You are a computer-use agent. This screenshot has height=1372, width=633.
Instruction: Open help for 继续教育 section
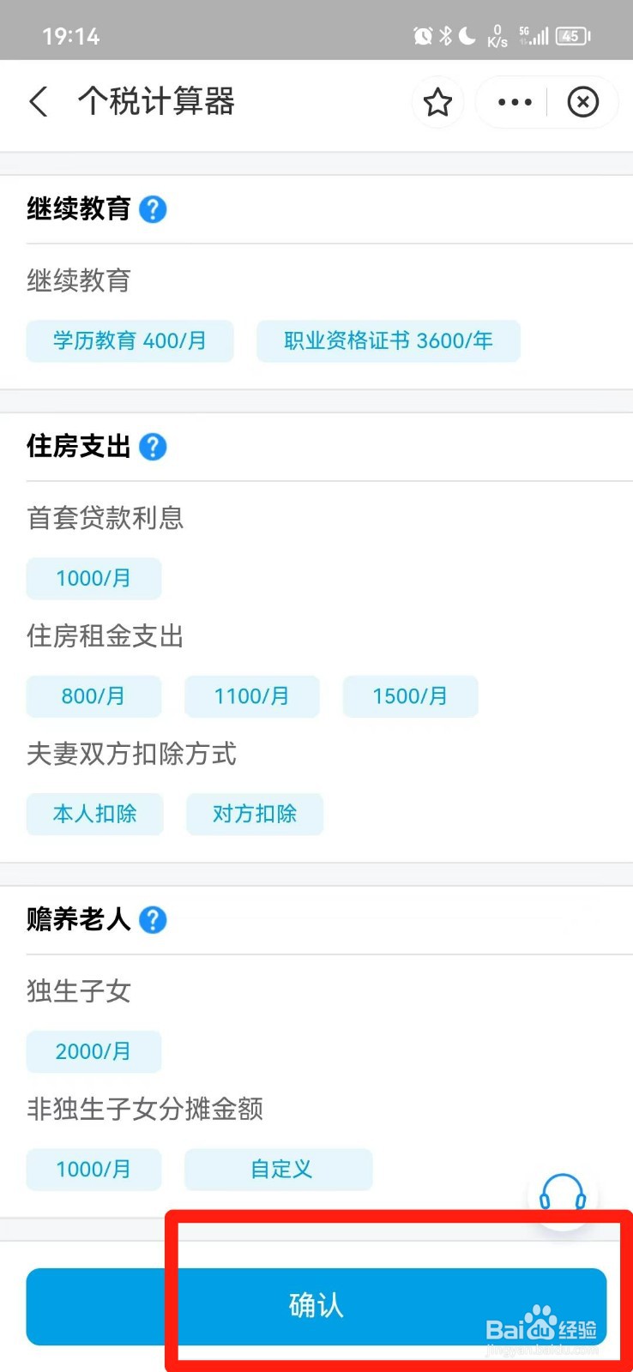153,209
